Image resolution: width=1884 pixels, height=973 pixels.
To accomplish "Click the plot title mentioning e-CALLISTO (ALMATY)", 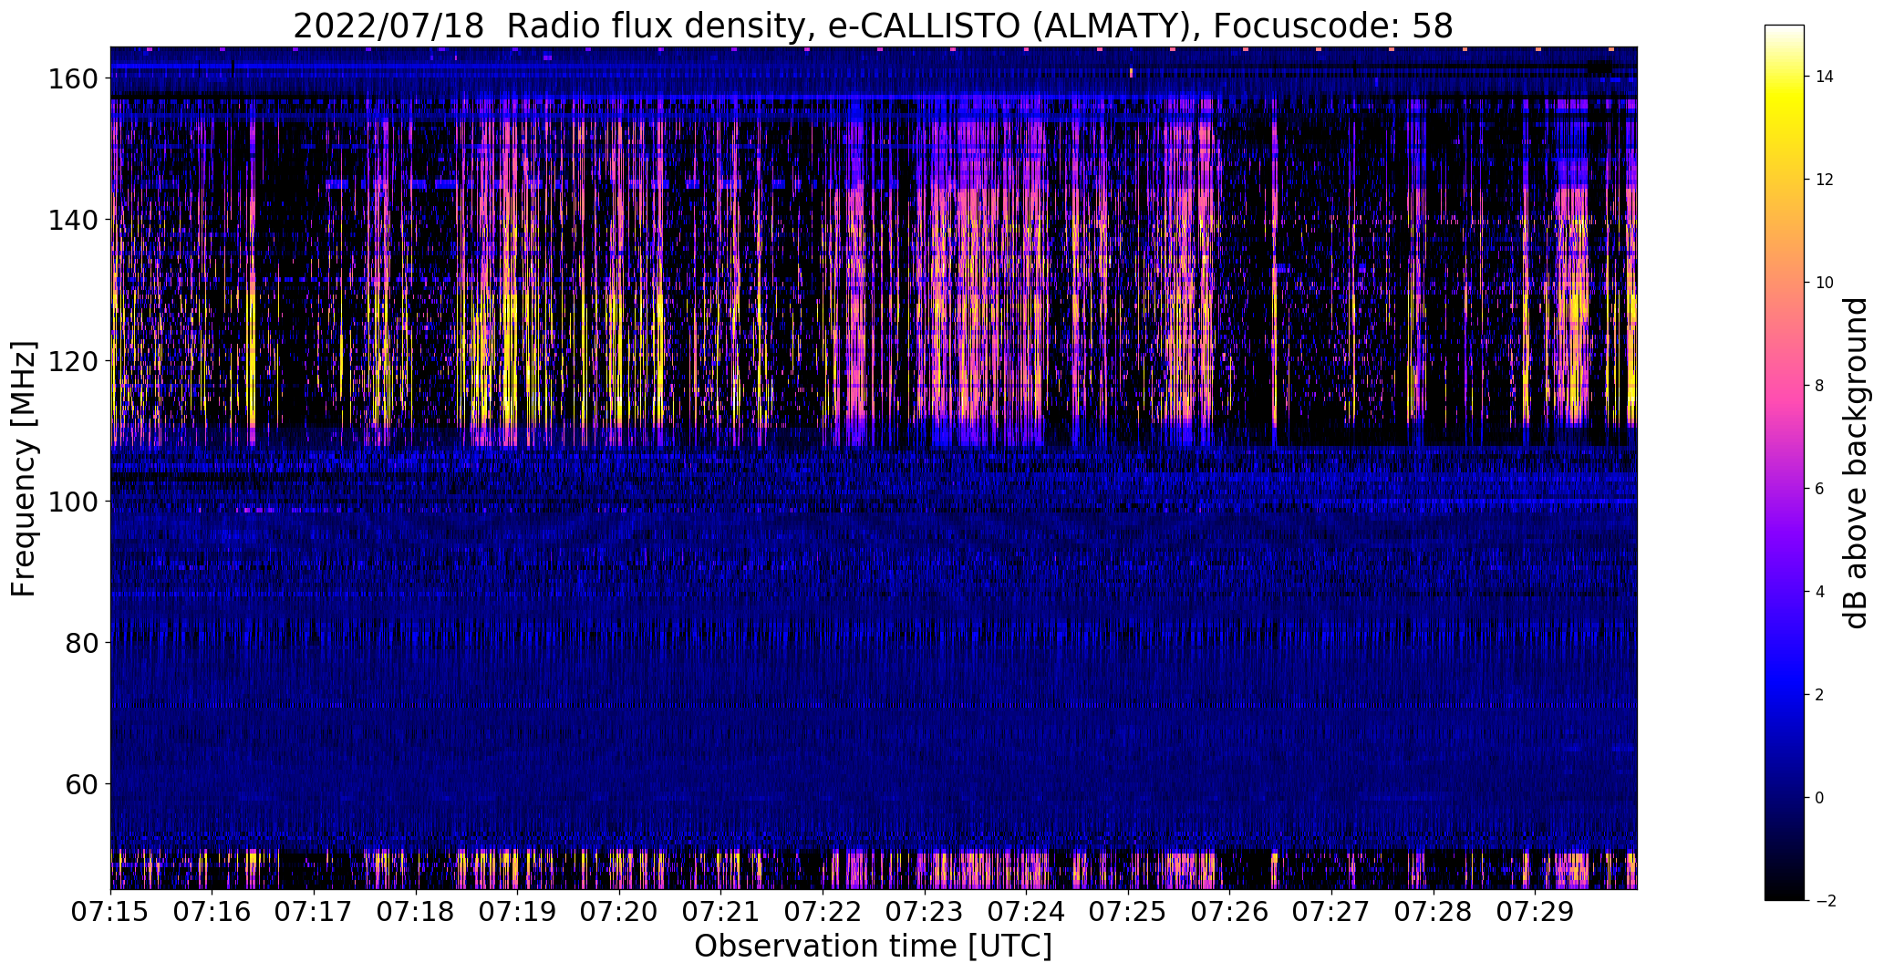I will [x=873, y=26].
